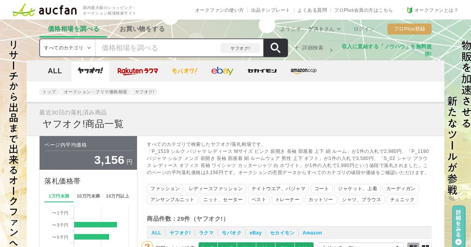The height and width of the screenshot is (247, 471).
Task: Click the カーディガン category tag
Action: (401, 189)
